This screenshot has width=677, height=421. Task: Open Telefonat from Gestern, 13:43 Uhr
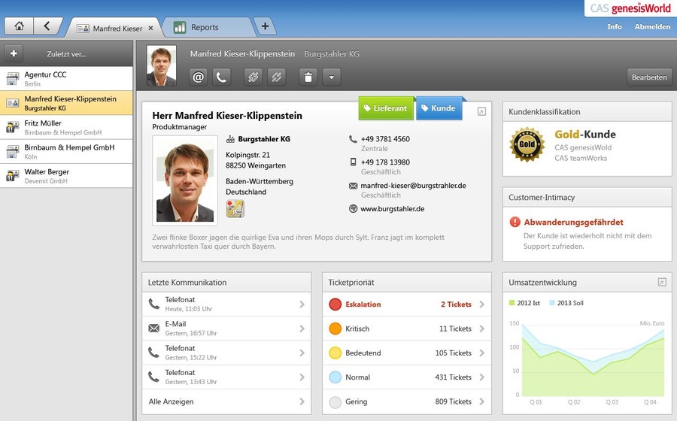[x=226, y=377]
